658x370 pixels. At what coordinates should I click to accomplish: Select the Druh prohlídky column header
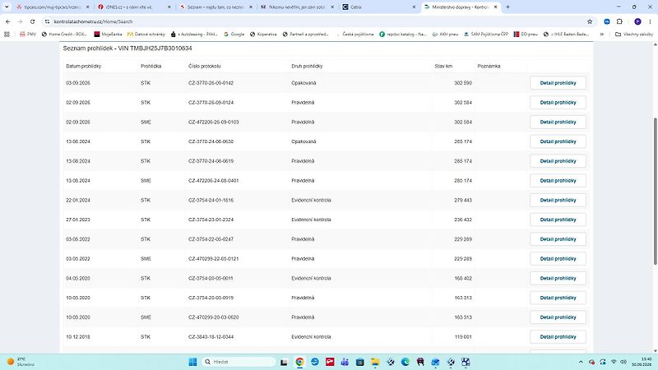[307, 67]
